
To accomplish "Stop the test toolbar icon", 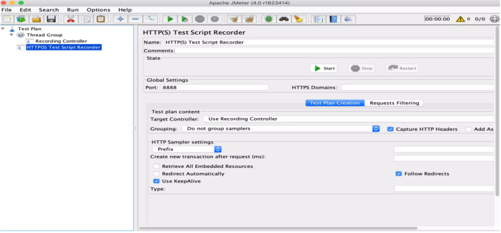I will point(200,19).
